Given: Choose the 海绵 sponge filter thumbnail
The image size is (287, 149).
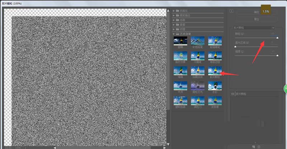Looking at the screenshot, I should pyautogui.click(x=180, y=71).
